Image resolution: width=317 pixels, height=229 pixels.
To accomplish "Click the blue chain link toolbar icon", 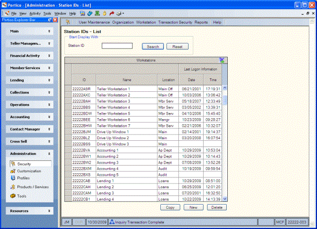I will click(x=90, y=13).
